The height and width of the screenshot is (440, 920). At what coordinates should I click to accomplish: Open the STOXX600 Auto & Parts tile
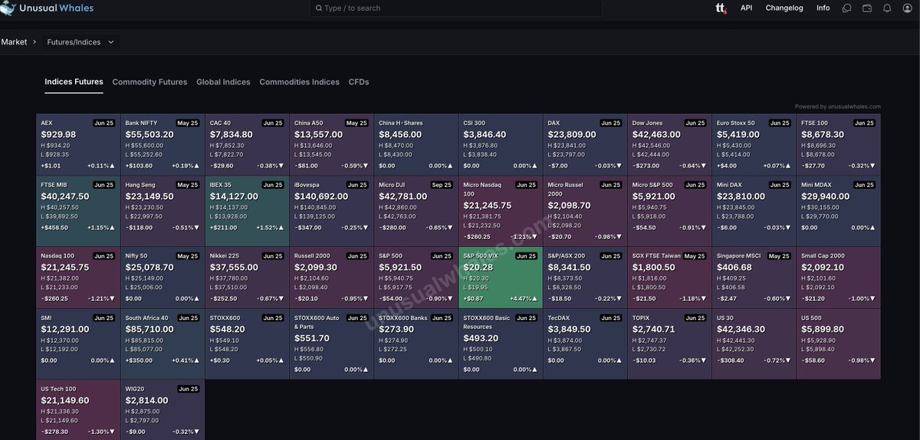[332, 345]
